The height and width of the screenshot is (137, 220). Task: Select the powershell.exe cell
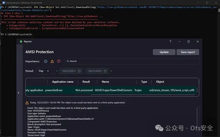click(54, 90)
